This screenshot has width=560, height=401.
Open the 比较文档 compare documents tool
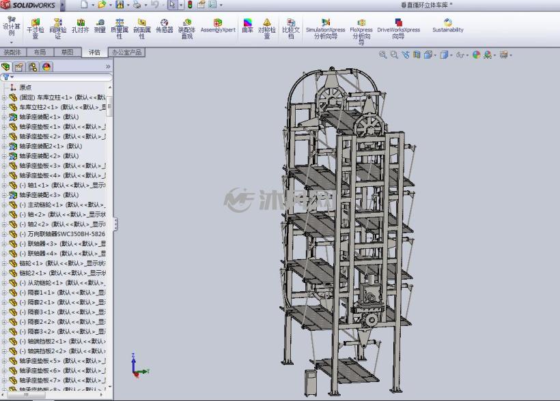pyautogui.click(x=291, y=29)
